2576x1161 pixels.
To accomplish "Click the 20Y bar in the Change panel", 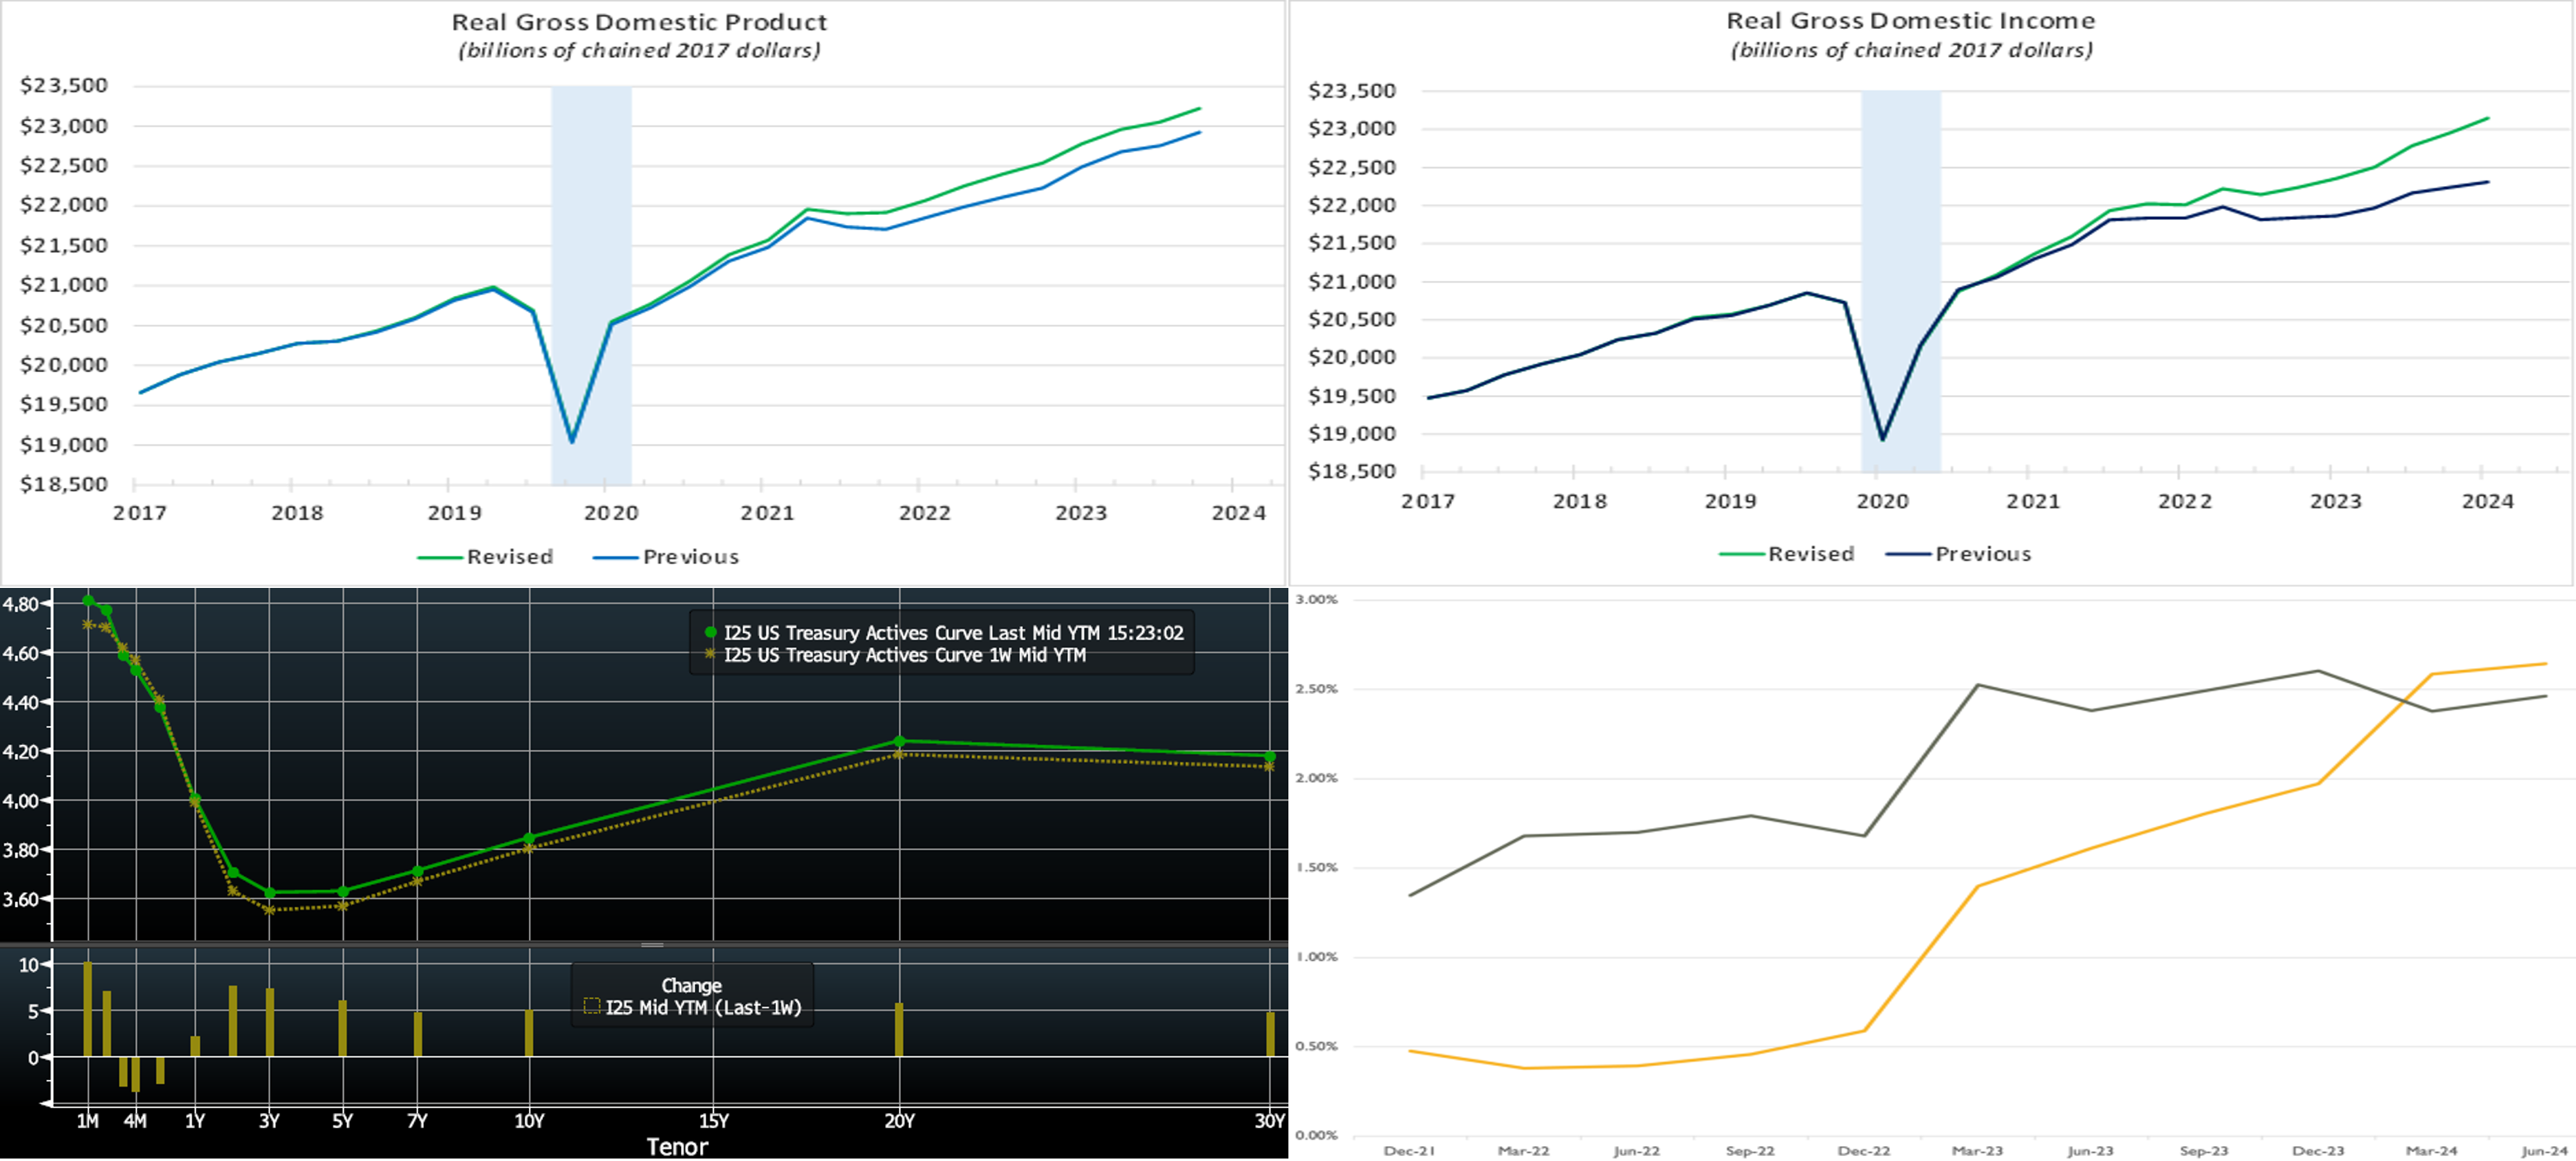I will coord(899,1029).
